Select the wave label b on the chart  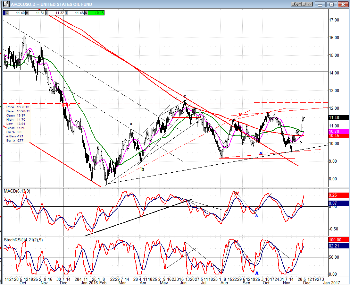(143, 169)
